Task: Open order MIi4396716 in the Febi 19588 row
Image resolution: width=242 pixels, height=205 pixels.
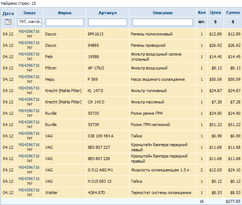Action: coord(29,54)
